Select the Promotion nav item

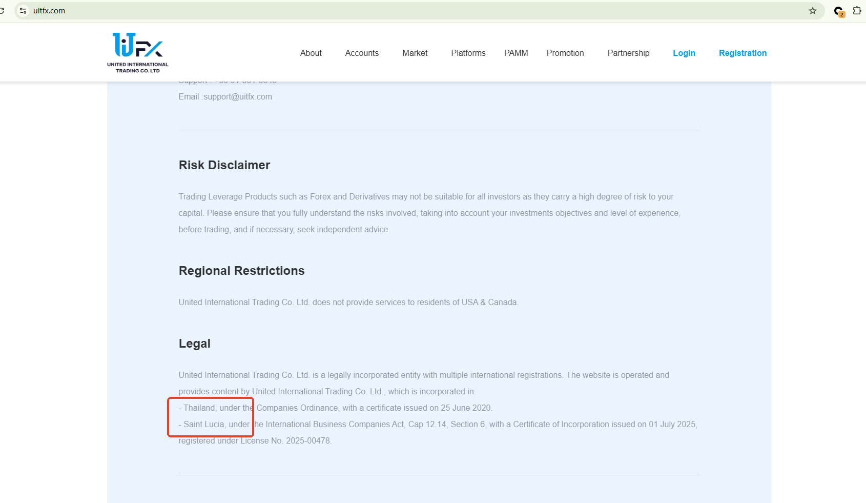[x=565, y=53]
